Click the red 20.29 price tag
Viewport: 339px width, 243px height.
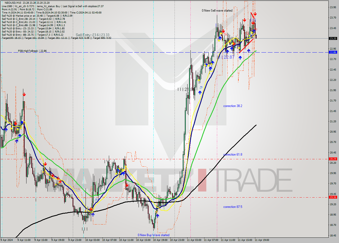(333, 159)
